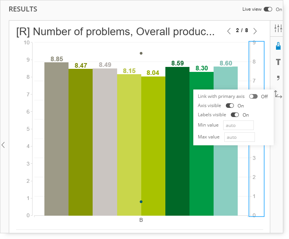
Task: Click the 8.85 data label
Action: click(x=57, y=59)
